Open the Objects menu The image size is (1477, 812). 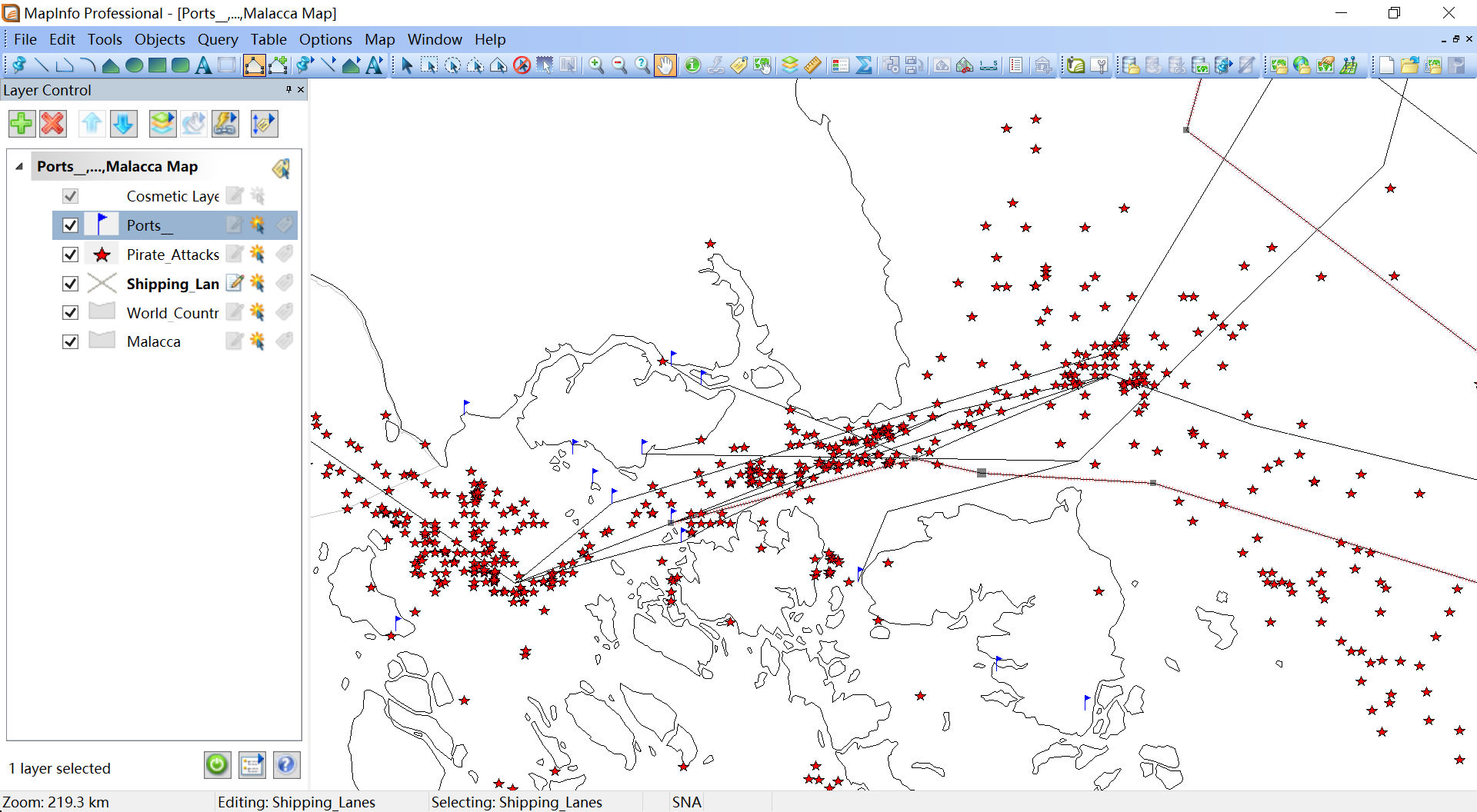coord(160,39)
